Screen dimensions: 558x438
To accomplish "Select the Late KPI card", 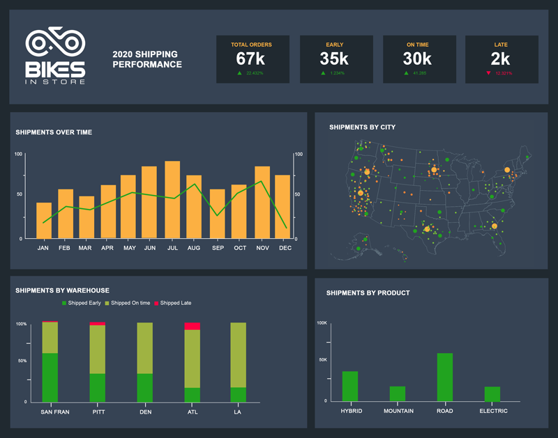I will (x=502, y=59).
